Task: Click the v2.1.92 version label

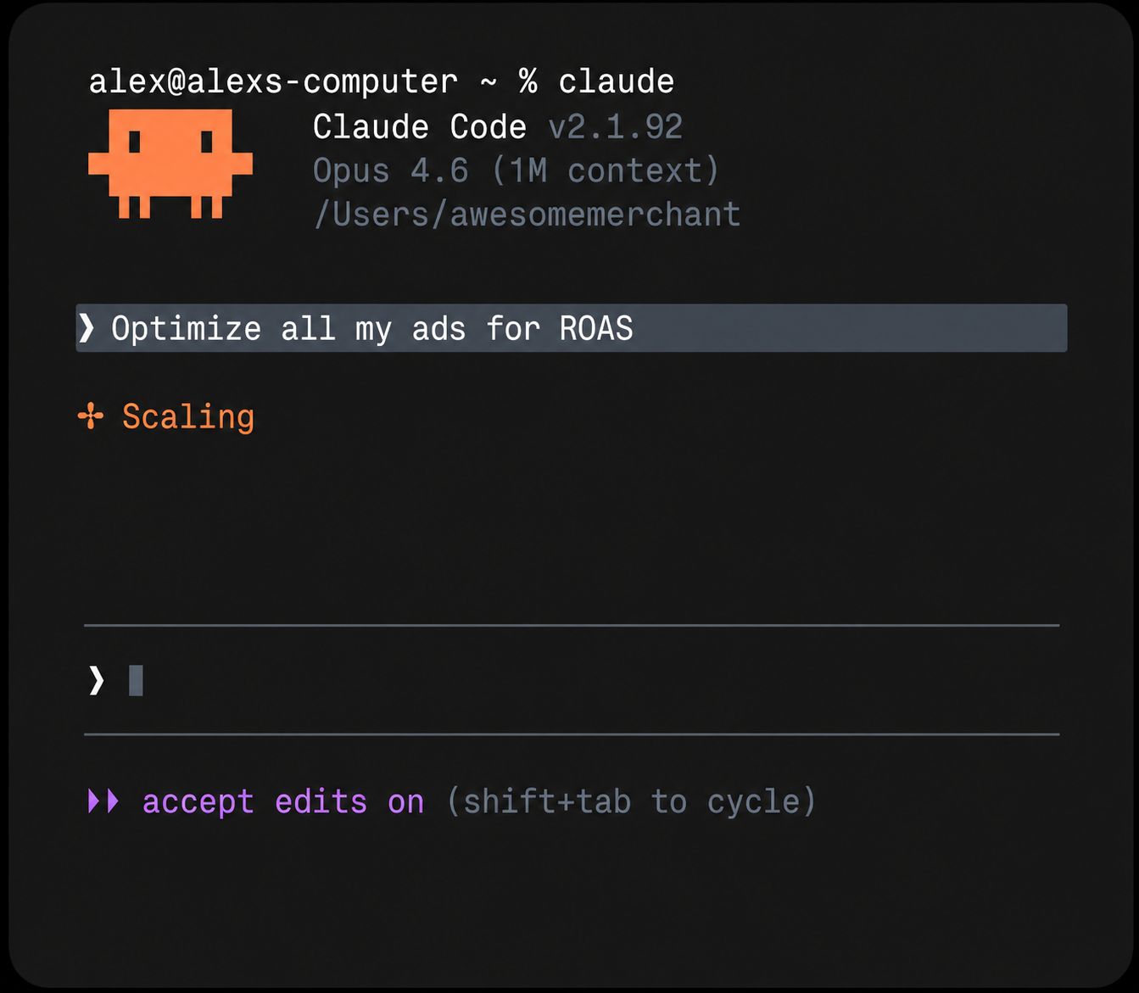Action: [616, 127]
